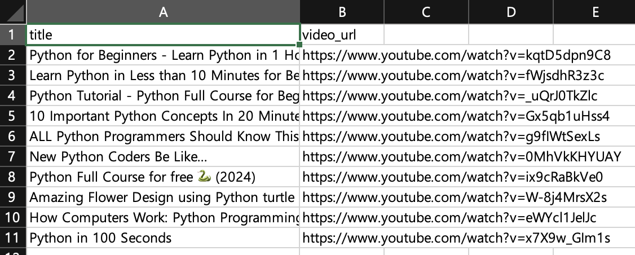Click URL ending in 0MhVkKHYUAY
The width and height of the screenshot is (635, 255).
point(462,156)
